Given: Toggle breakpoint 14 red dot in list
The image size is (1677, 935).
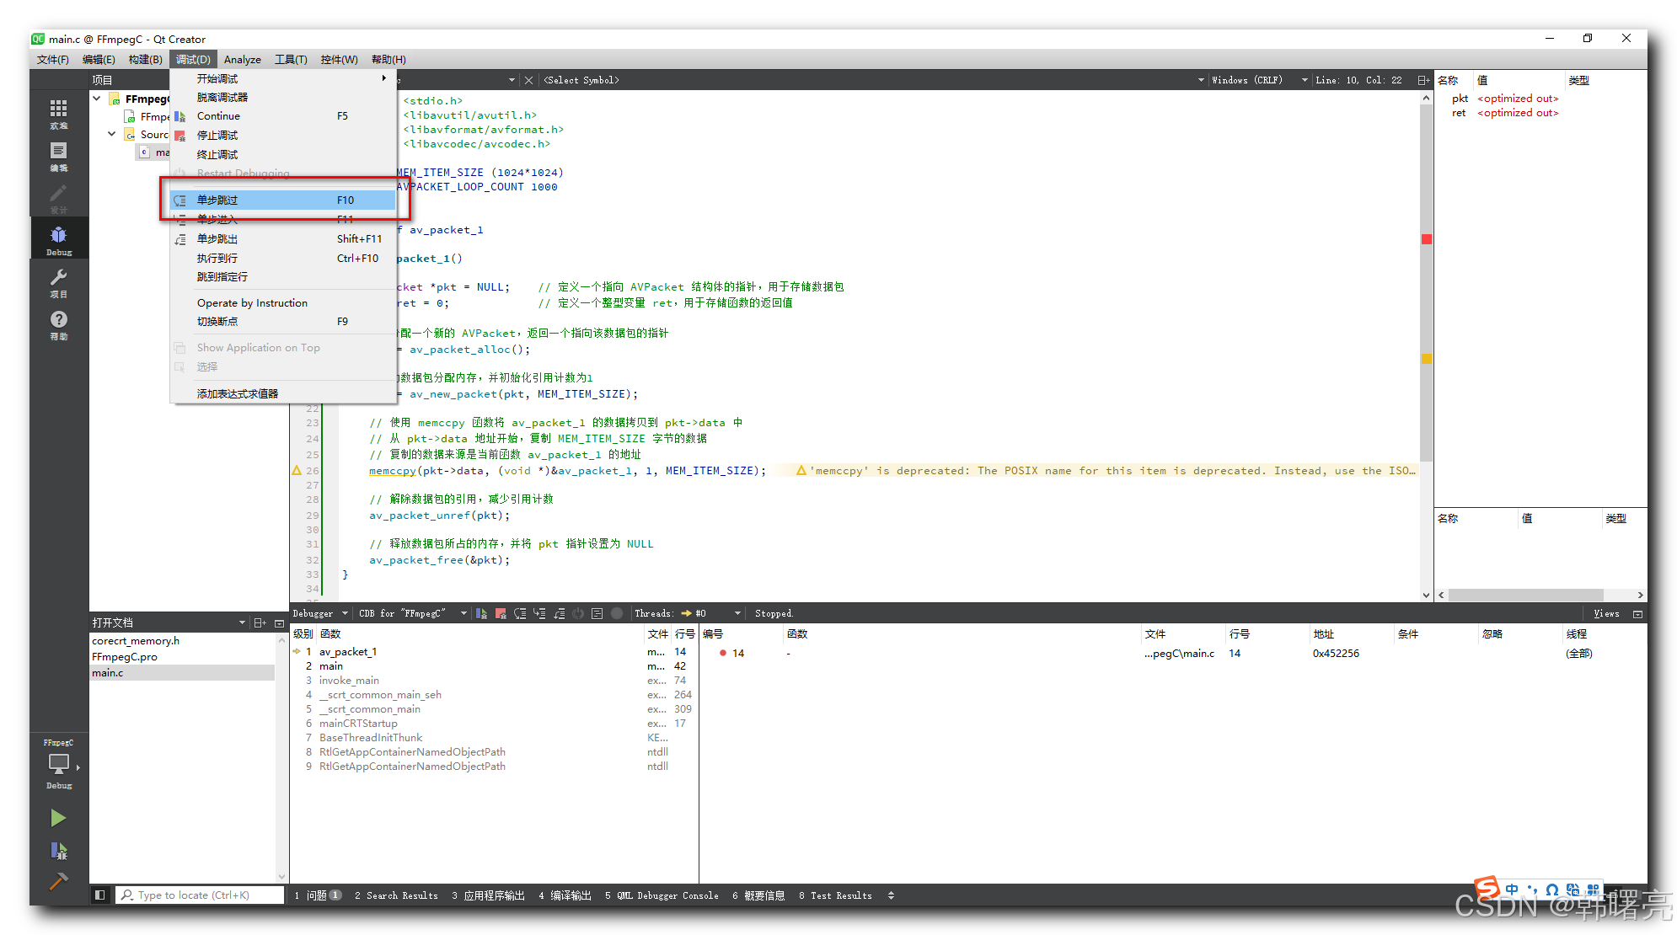Looking at the screenshot, I should (723, 653).
